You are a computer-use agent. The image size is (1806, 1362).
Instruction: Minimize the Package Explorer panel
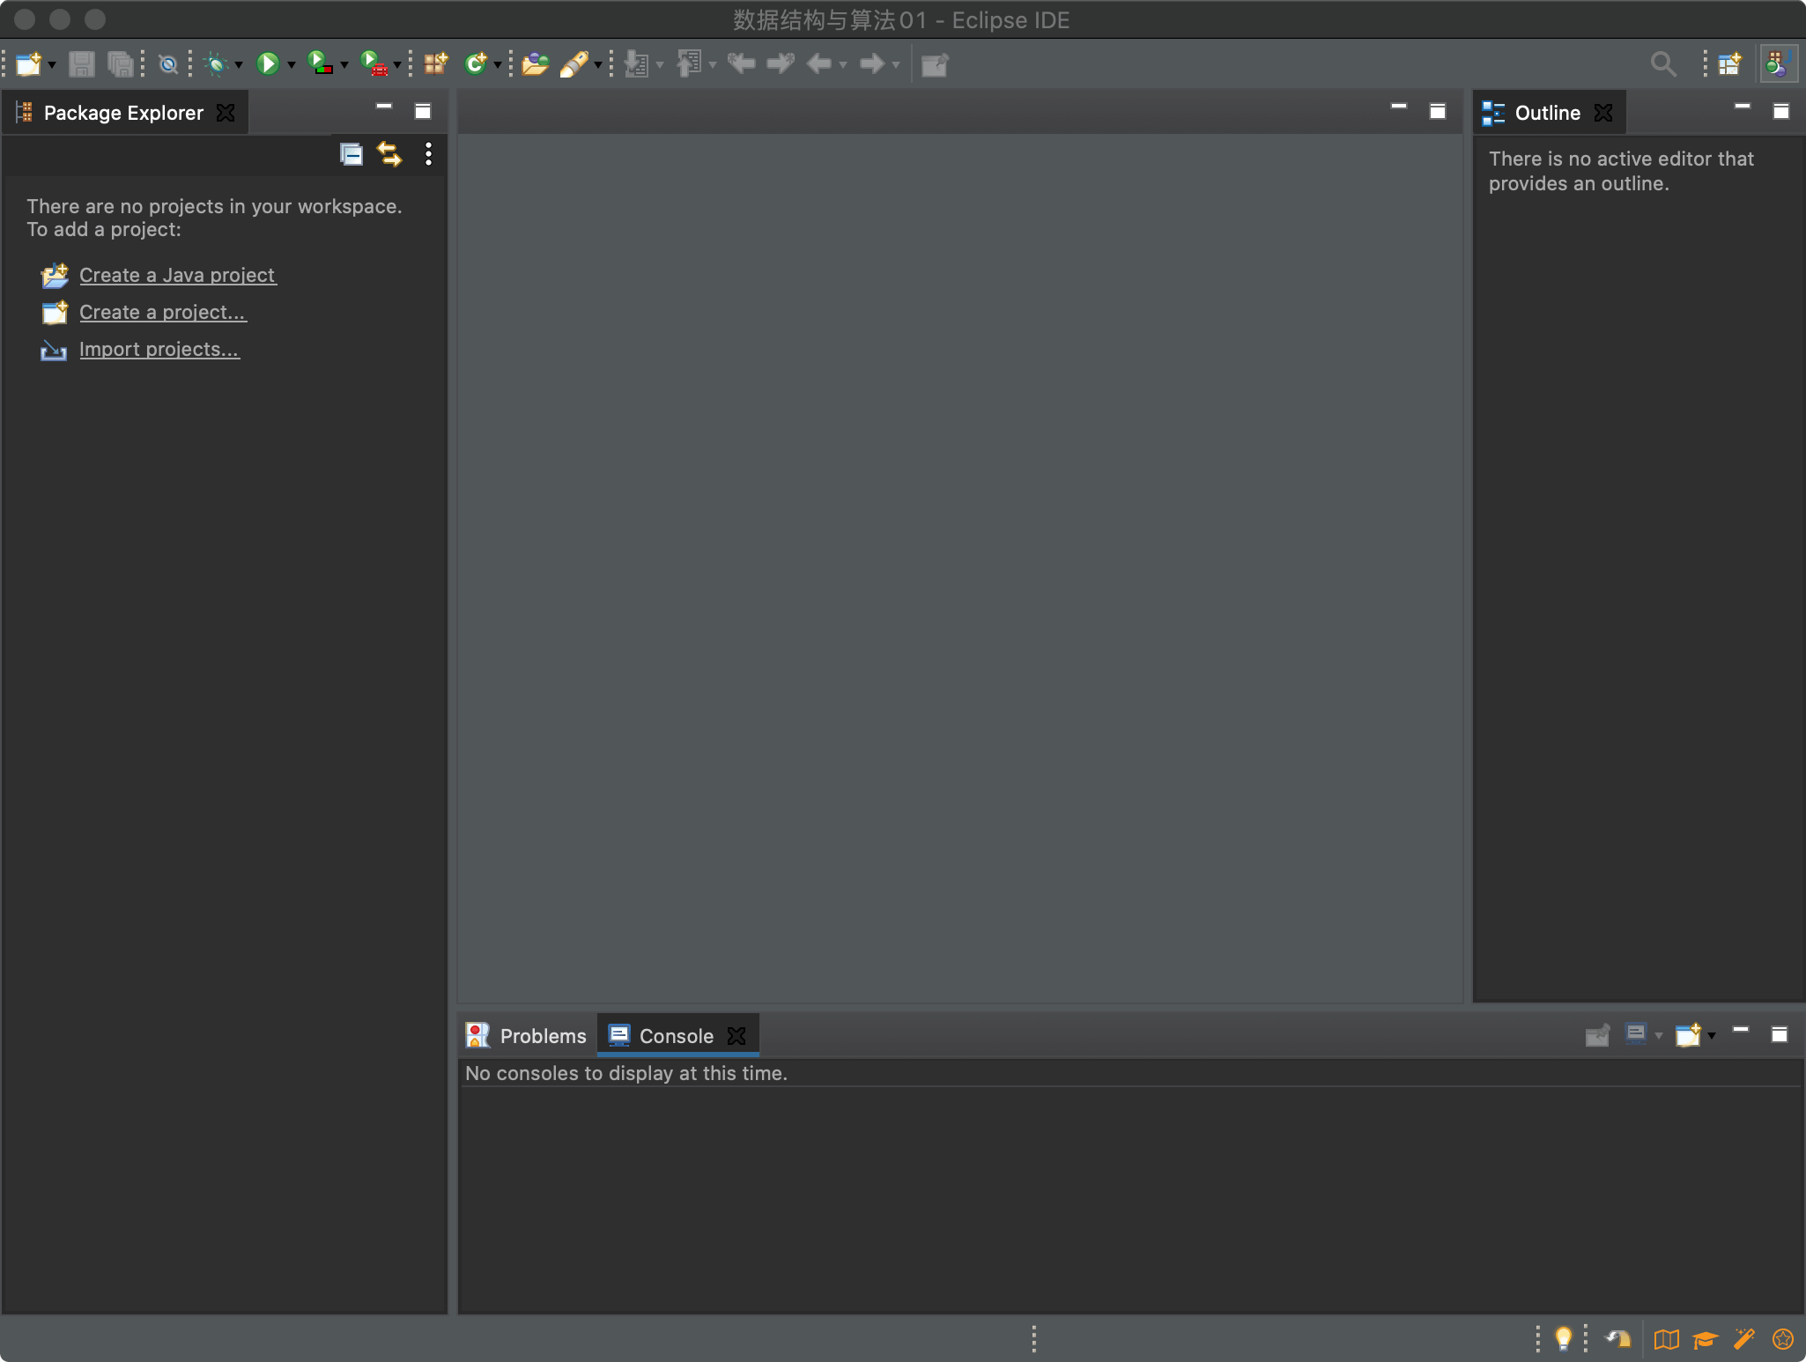[384, 107]
